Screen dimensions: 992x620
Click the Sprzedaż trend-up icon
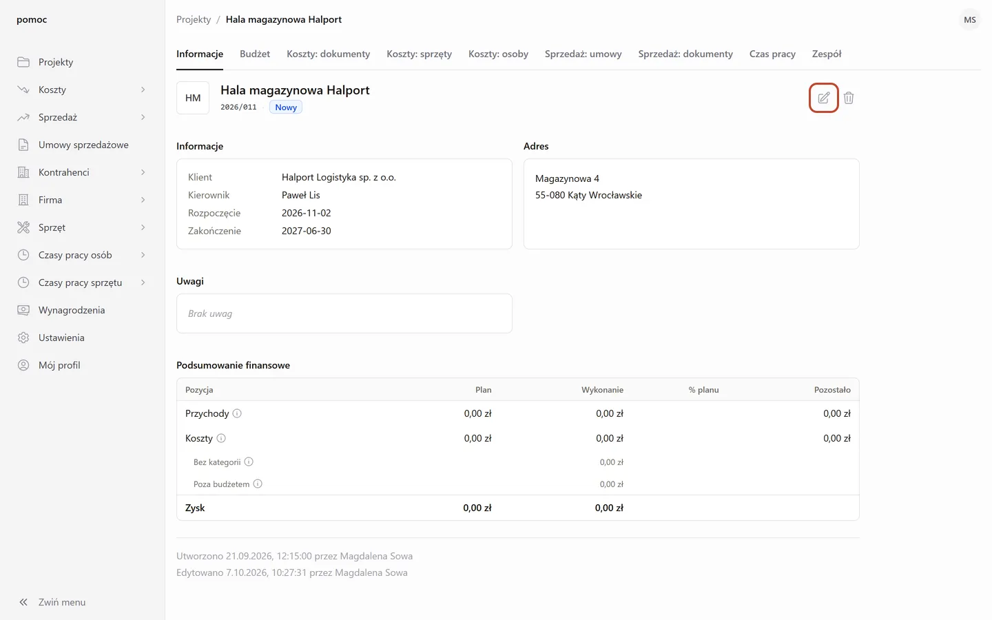tap(23, 117)
